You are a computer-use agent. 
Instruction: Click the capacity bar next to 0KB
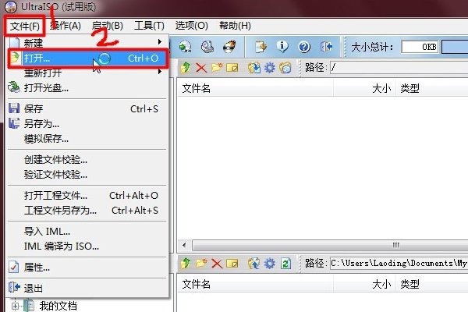tap(455, 47)
